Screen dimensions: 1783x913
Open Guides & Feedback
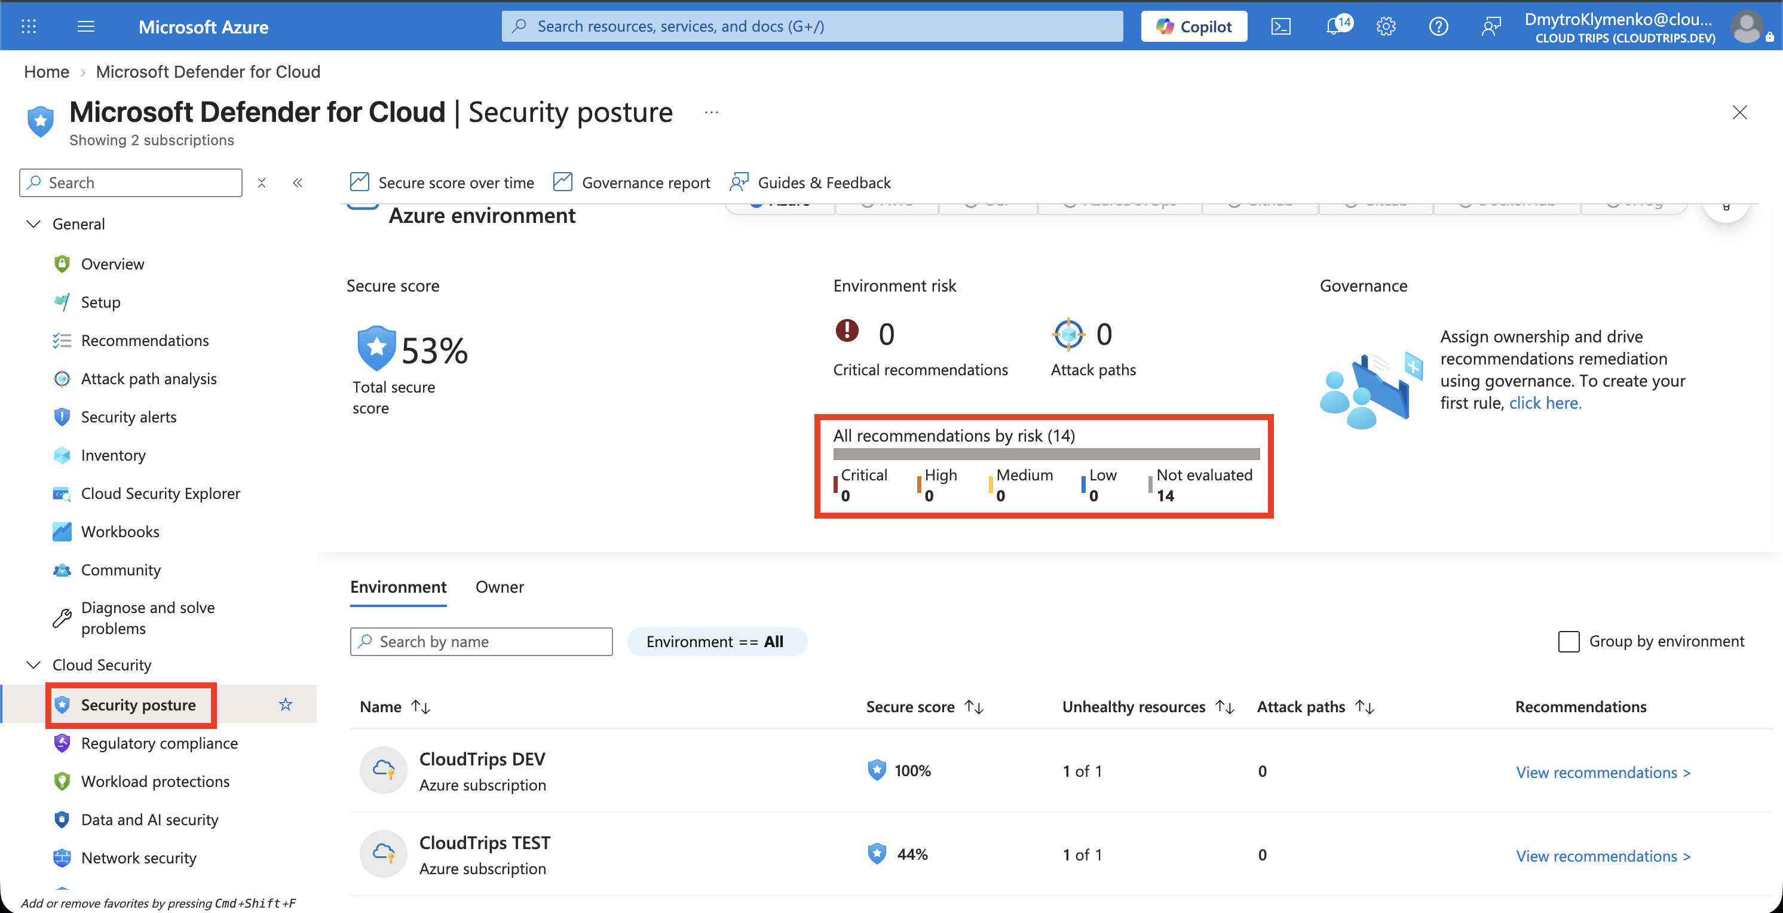(810, 183)
